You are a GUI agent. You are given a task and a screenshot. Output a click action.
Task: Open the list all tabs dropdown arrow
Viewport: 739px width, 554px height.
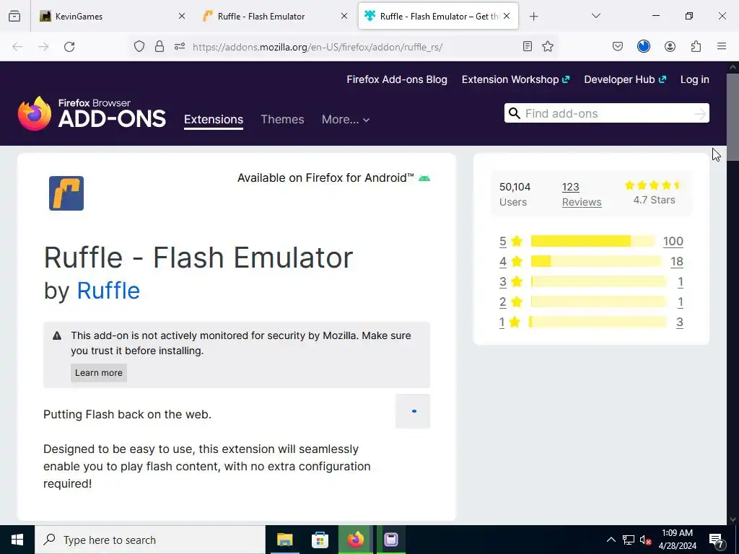pos(595,16)
